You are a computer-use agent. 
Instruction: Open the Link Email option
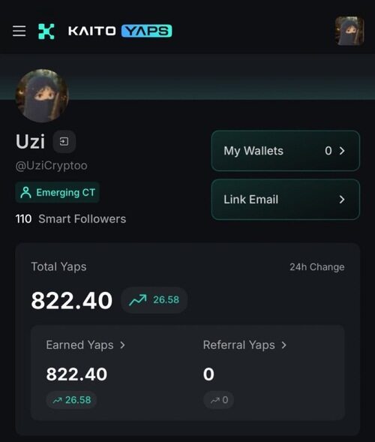(286, 200)
